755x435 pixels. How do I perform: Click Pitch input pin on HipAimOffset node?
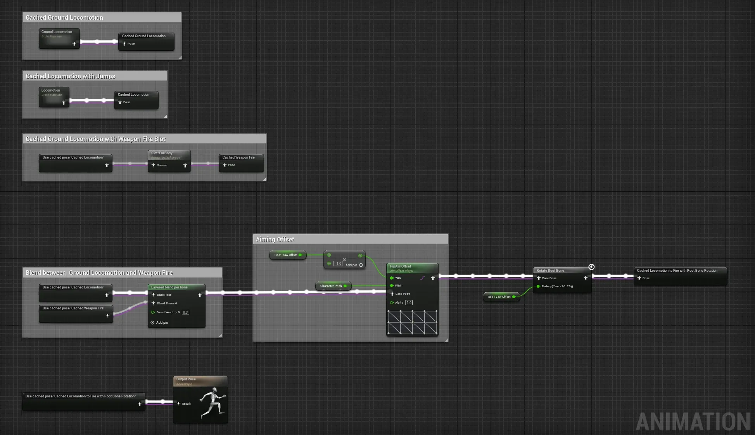(x=392, y=285)
